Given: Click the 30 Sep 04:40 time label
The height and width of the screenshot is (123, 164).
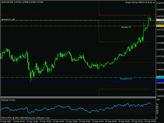Looking at the screenshot, I should [x=150, y=121].
